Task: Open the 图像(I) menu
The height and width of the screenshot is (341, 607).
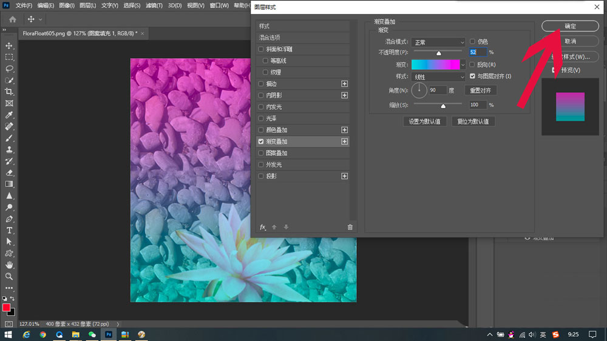Action: [x=67, y=5]
